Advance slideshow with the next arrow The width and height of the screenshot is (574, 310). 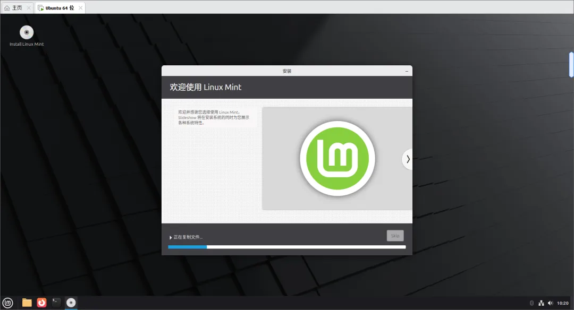click(408, 159)
